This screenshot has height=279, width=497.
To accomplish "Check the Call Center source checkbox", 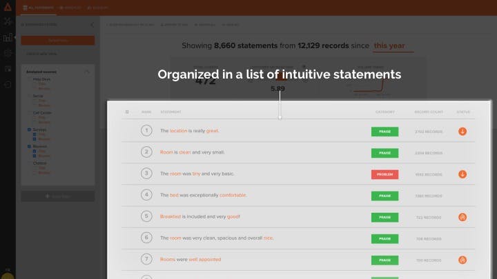I will point(29,112).
